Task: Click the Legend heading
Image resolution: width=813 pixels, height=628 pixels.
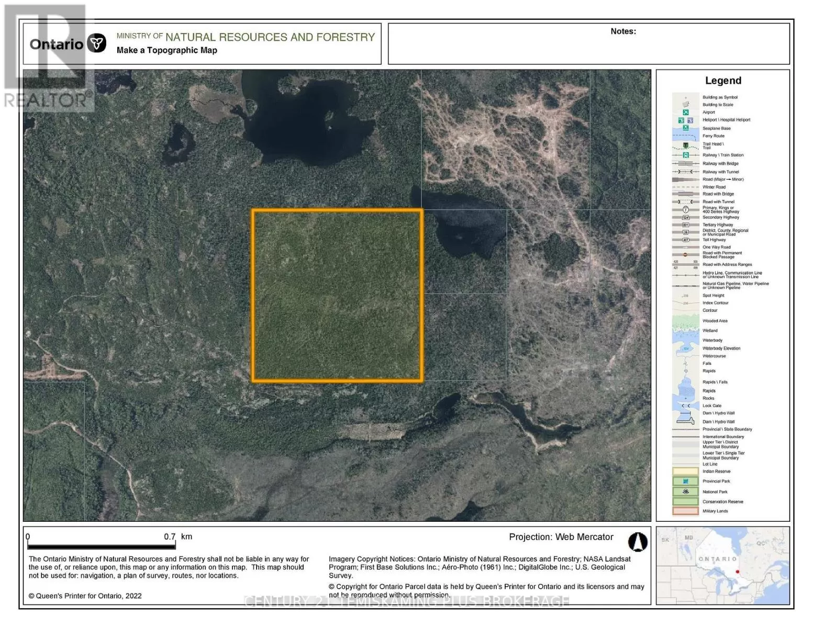Action: click(x=722, y=81)
